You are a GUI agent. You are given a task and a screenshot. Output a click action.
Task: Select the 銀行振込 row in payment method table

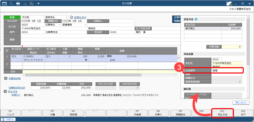click(x=213, y=28)
